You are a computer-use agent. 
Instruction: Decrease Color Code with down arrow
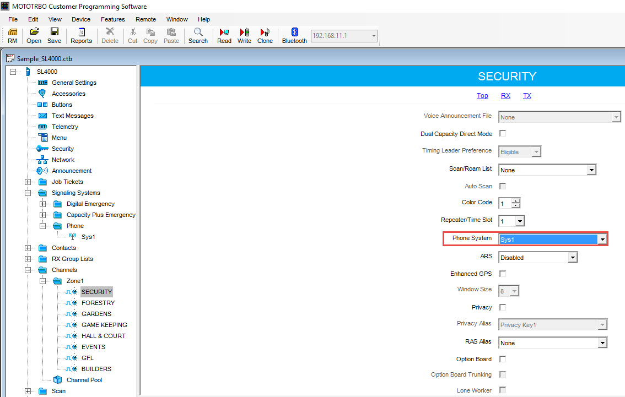click(x=516, y=205)
